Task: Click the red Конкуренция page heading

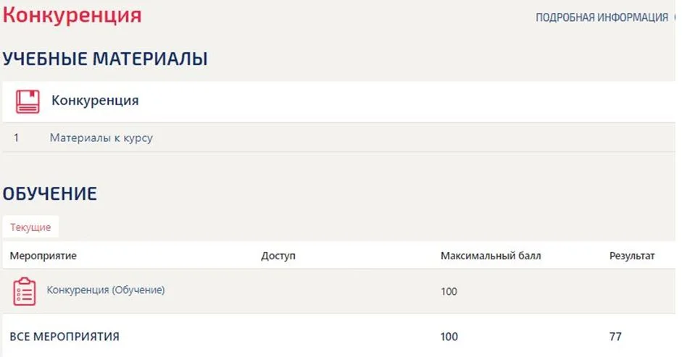Action: 72,14
